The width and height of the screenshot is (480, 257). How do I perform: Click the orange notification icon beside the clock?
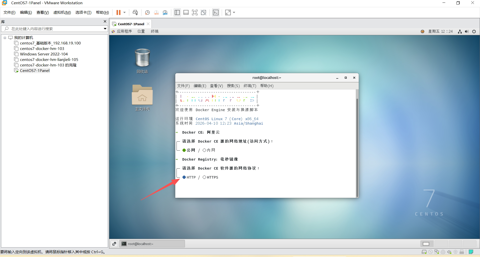422,31
